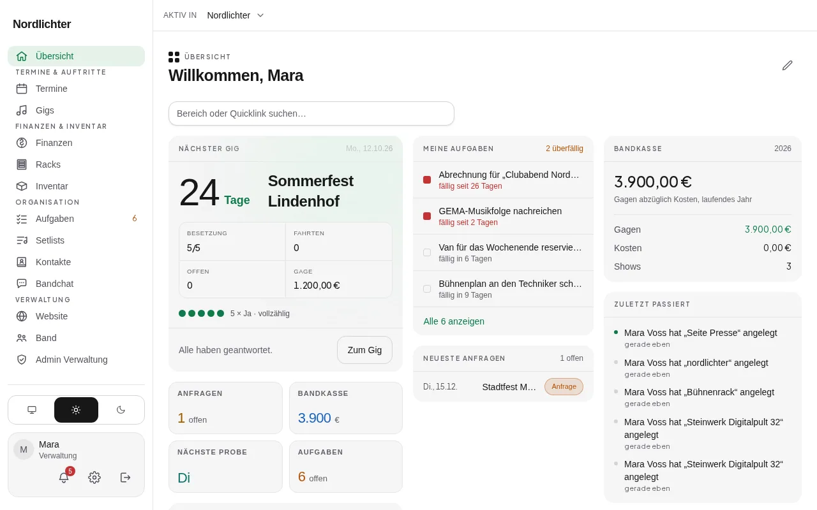
Task: Click the contact card icon for Kontakte
Action: click(22, 262)
